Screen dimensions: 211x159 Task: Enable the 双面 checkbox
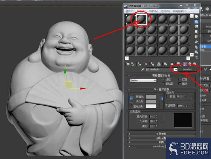(180, 79)
